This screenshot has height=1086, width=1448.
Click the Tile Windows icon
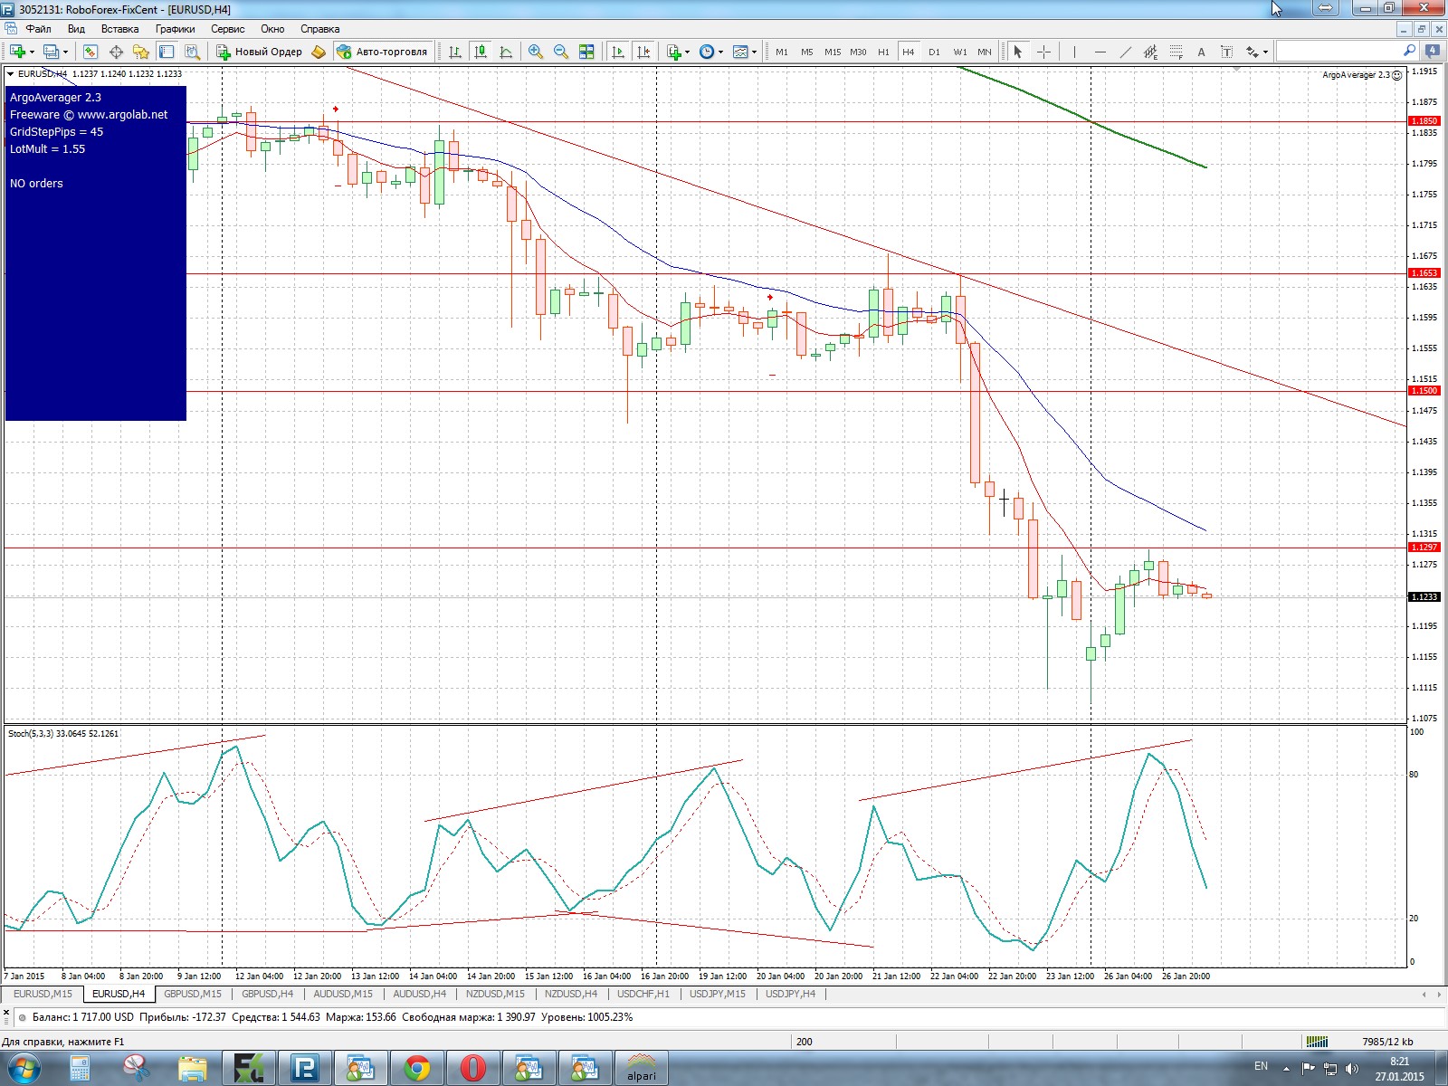[586, 52]
